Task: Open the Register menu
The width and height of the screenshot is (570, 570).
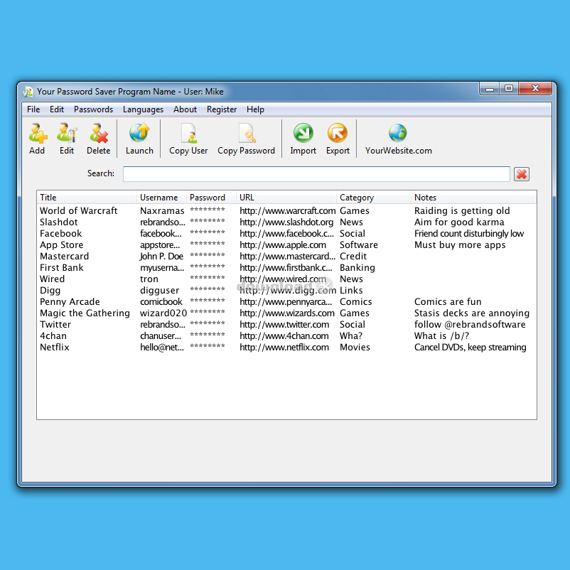Action: (x=222, y=109)
